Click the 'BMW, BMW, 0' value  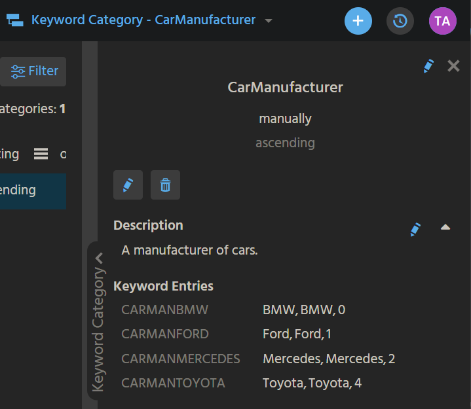(304, 310)
